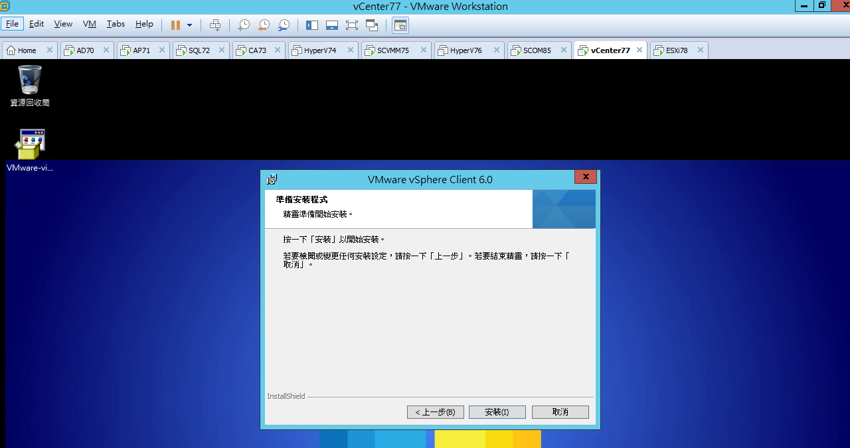Switch to the Home tab
850x448 pixels.
(x=27, y=50)
